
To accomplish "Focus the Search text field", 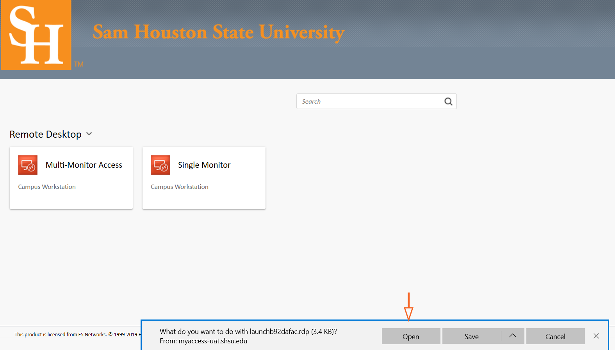I will pyautogui.click(x=369, y=102).
